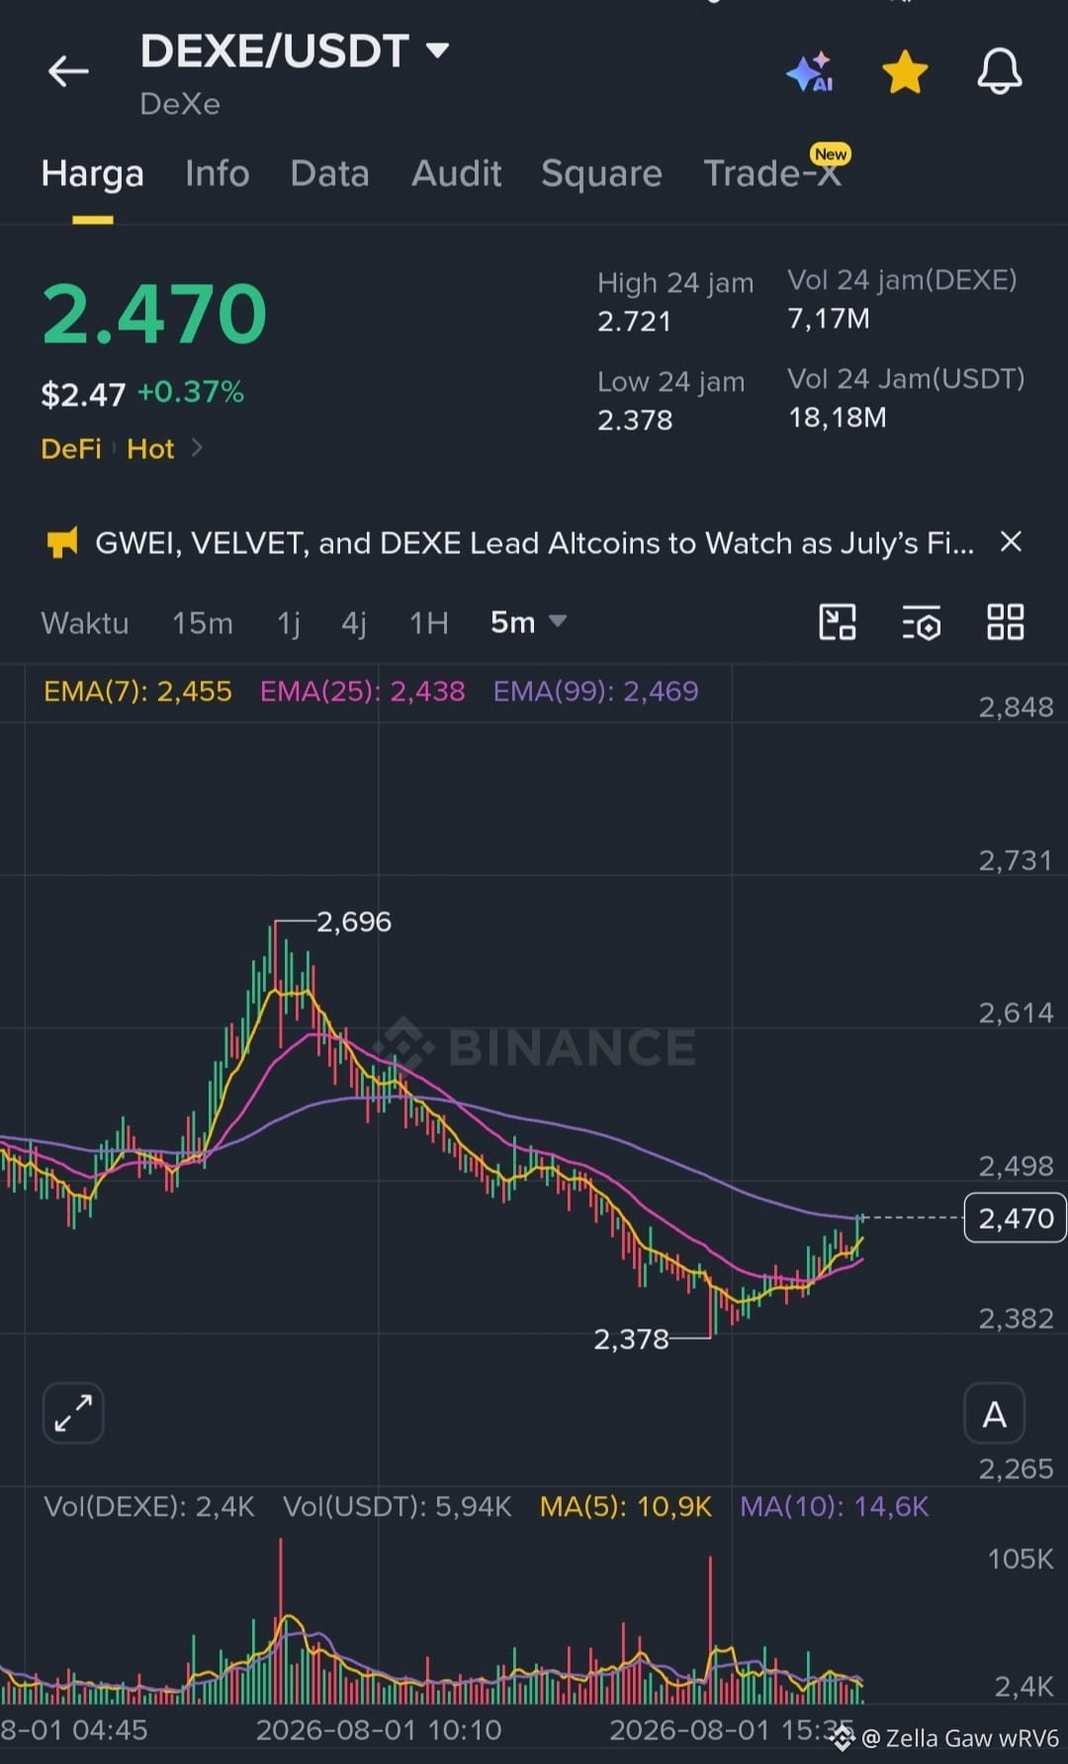The image size is (1068, 1764).
Task: Tap the Vol 24 Jam(USDT) value 18,18M
Action: [x=838, y=418]
